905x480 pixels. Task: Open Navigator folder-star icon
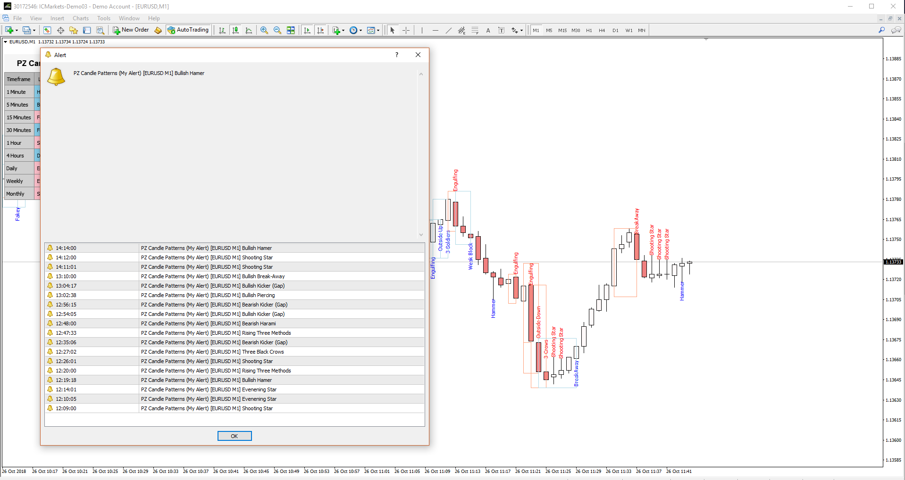[74, 30]
